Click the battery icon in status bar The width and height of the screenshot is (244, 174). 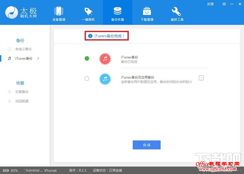point(6,171)
